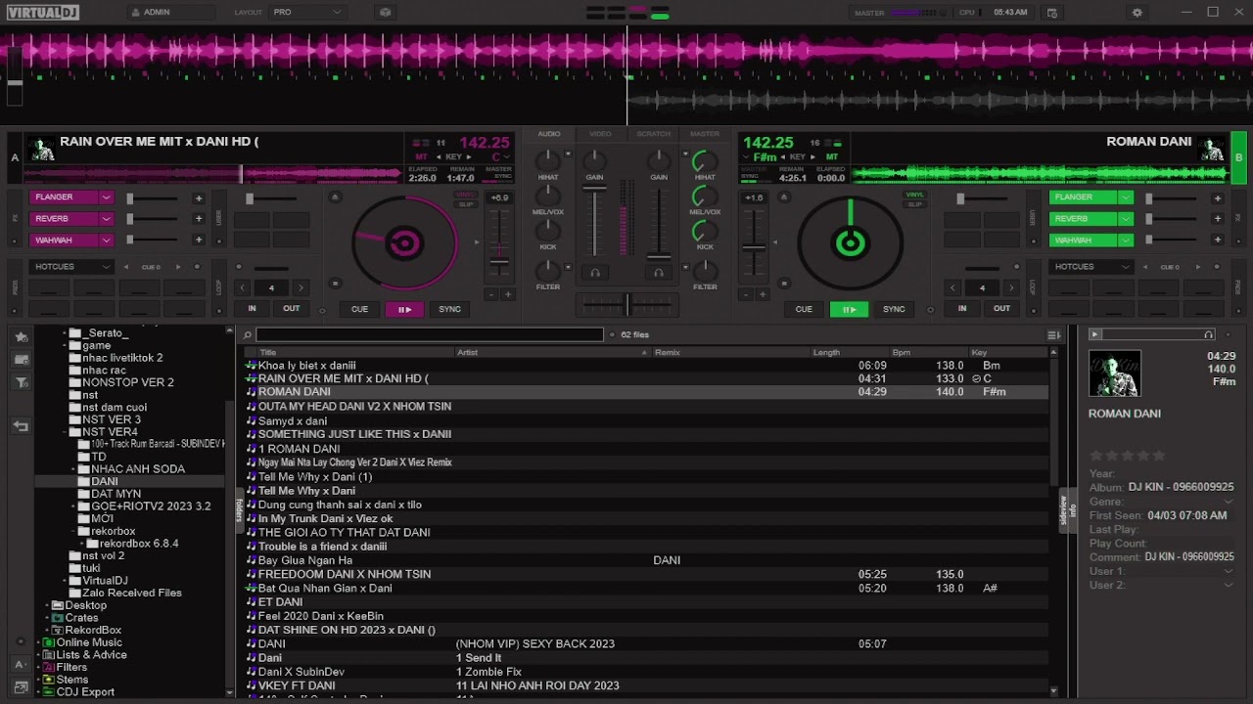Click the Stems folder icon
The height and width of the screenshot is (704, 1253).
[49, 680]
